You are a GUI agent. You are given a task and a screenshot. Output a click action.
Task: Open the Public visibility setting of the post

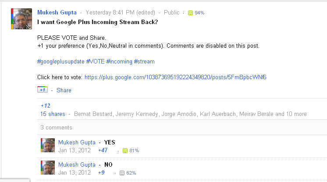pyautogui.click(x=172, y=13)
